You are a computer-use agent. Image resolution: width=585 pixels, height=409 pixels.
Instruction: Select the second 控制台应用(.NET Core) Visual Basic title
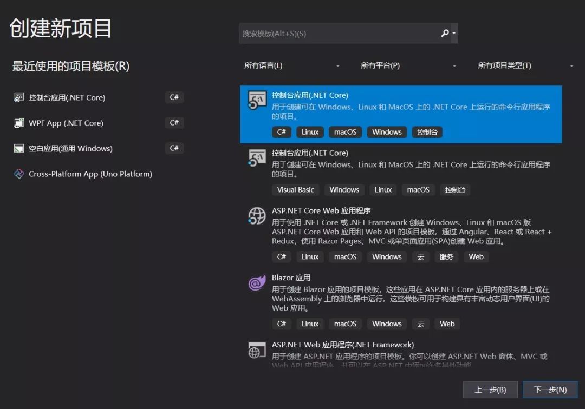pos(310,153)
